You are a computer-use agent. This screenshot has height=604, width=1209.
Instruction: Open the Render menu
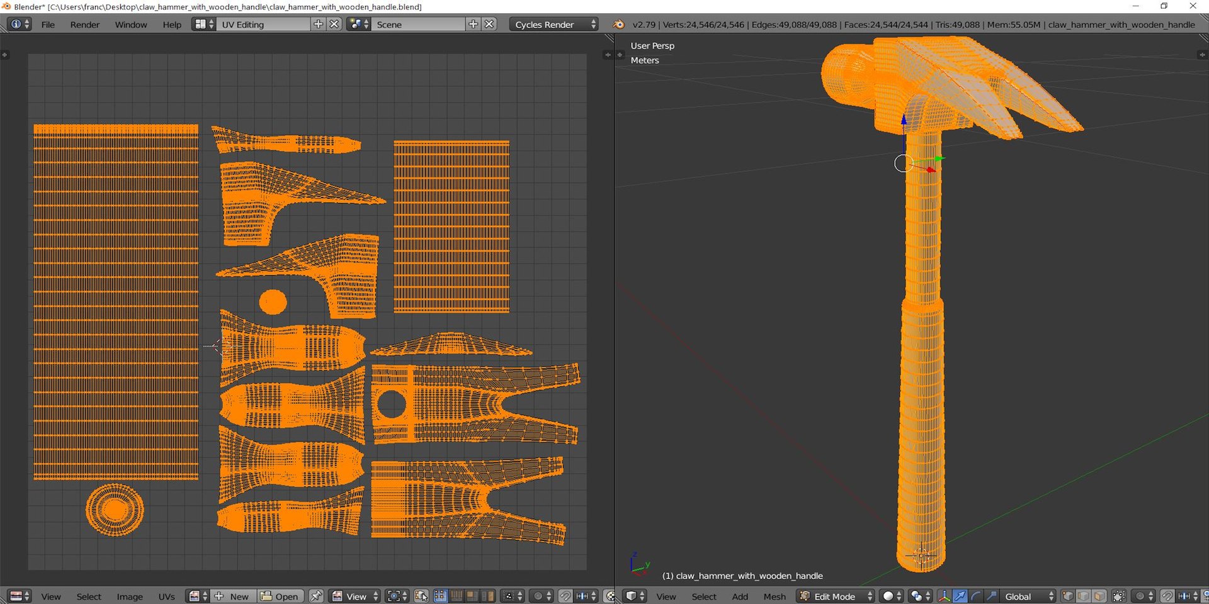click(x=84, y=25)
